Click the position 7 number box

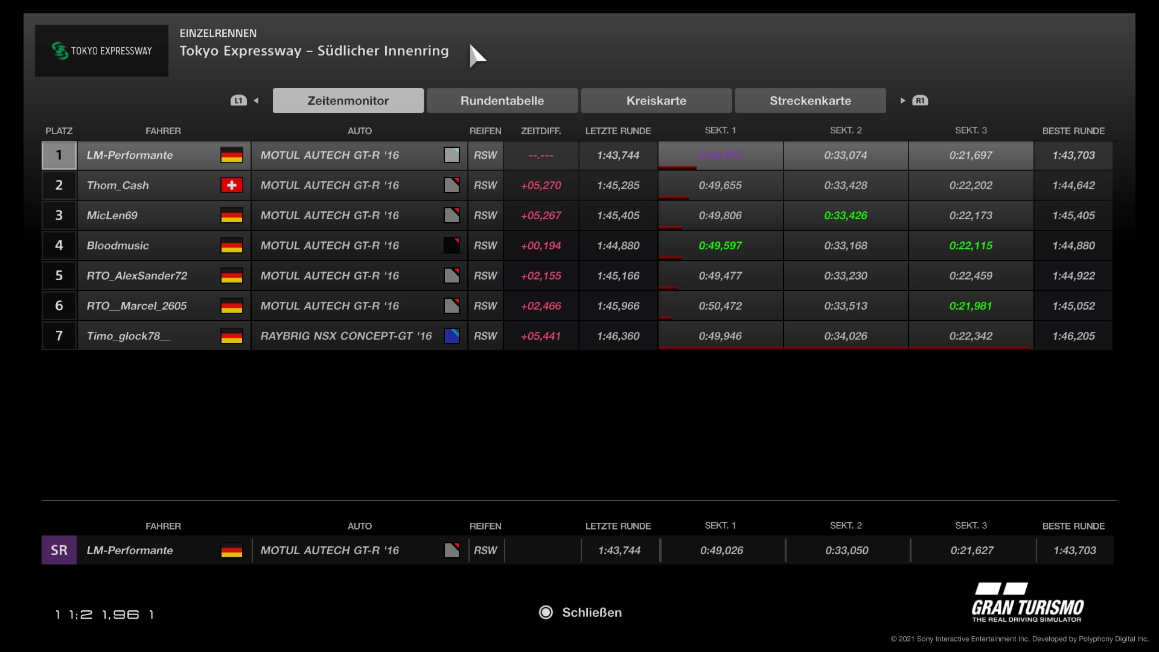click(x=59, y=336)
